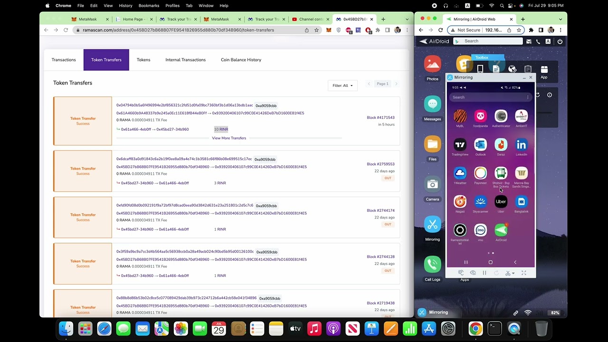Tap the foodpanda app on mirrored phone

point(480,116)
